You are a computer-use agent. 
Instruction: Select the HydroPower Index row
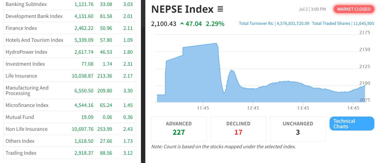coord(69,52)
